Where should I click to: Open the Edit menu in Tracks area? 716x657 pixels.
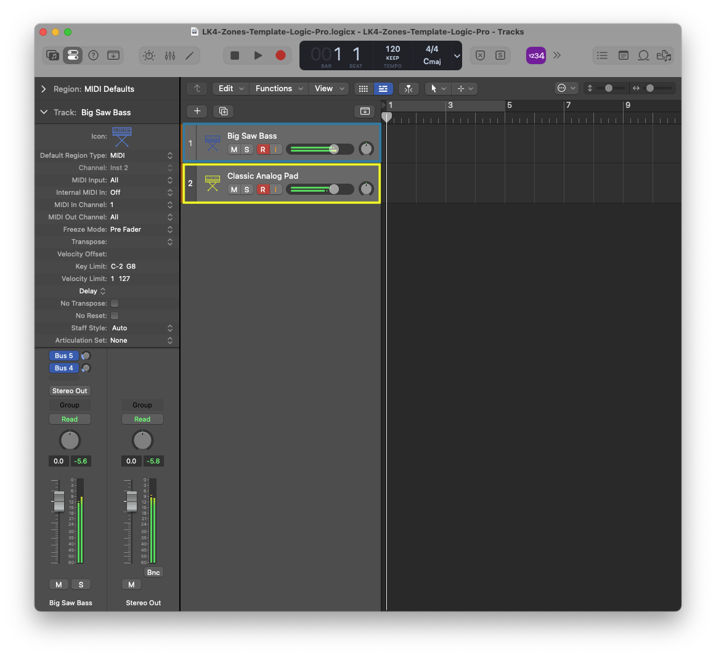click(x=230, y=89)
